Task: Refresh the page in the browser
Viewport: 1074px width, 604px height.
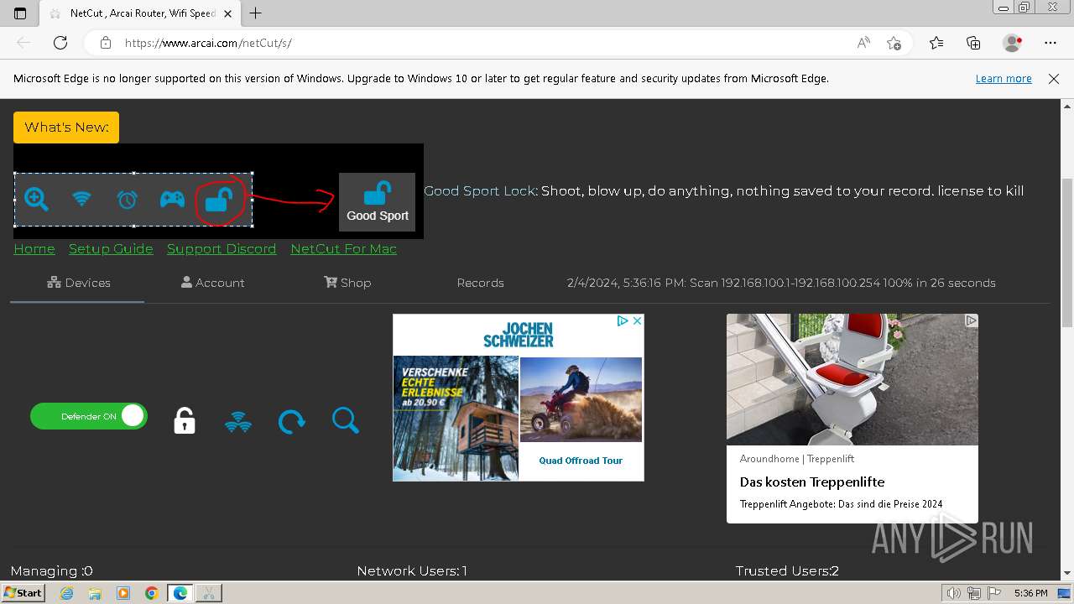Action: click(60, 43)
